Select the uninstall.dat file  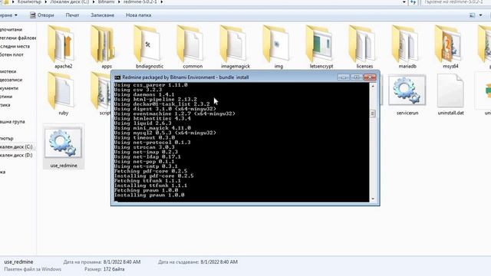[x=450, y=94]
